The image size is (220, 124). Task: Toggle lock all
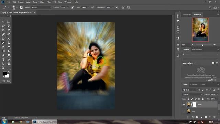203,99
